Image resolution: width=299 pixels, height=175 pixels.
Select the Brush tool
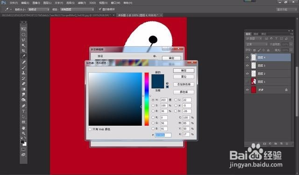pos(23,67)
